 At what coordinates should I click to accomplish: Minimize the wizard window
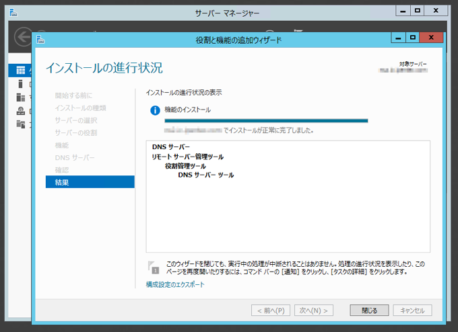pyautogui.click(x=398, y=38)
